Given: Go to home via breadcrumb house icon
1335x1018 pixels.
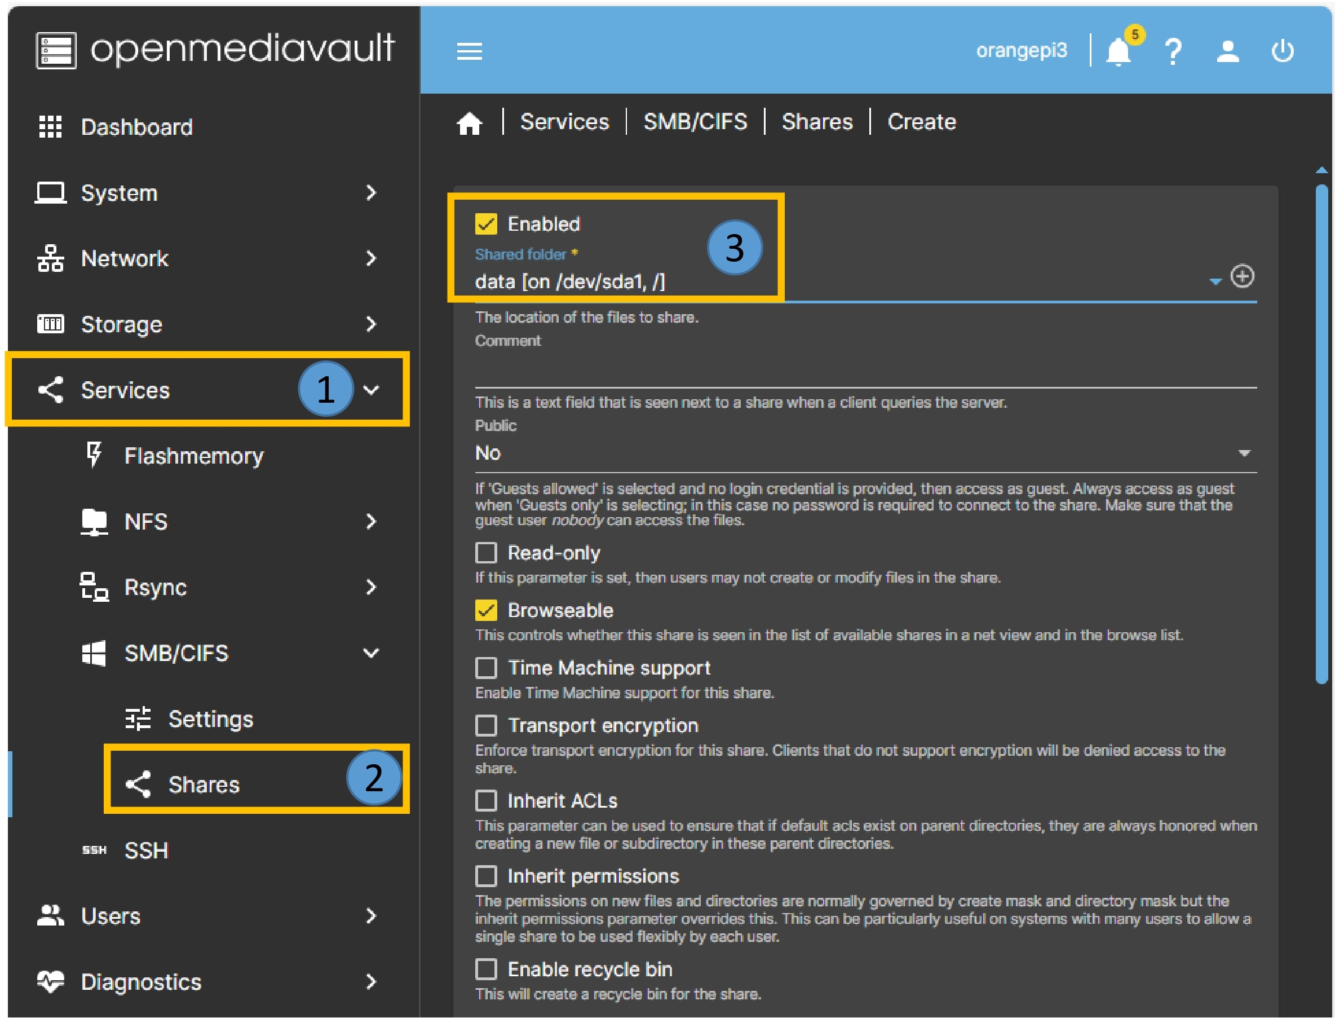Looking at the screenshot, I should [470, 124].
